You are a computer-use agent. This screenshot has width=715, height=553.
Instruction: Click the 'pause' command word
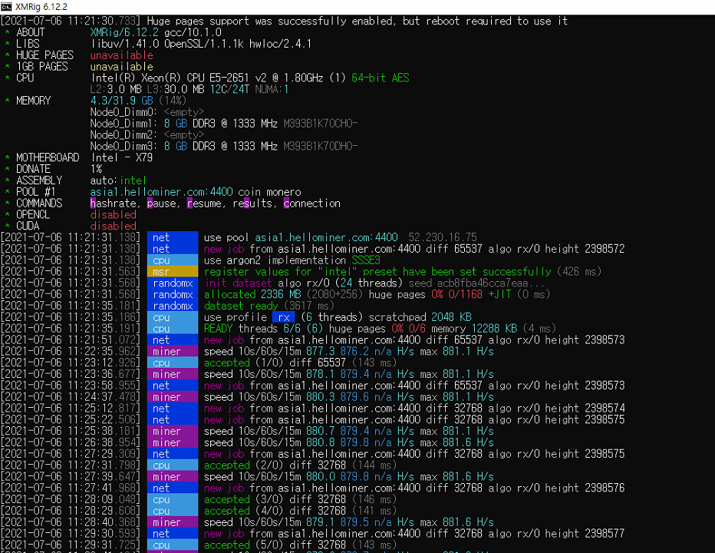click(161, 204)
